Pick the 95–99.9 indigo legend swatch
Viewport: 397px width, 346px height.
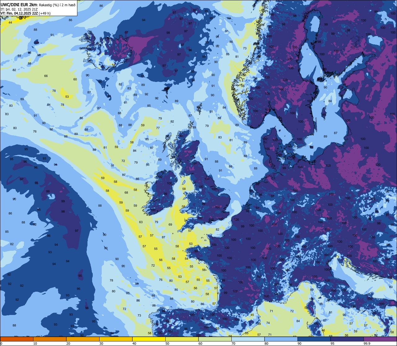click(347, 339)
